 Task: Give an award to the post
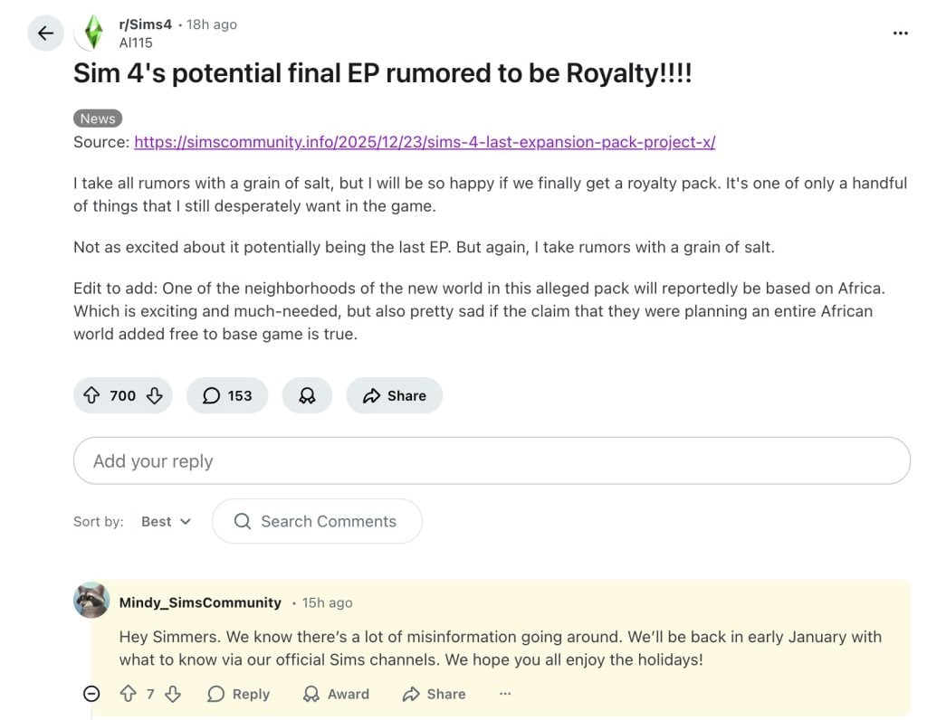click(x=307, y=395)
